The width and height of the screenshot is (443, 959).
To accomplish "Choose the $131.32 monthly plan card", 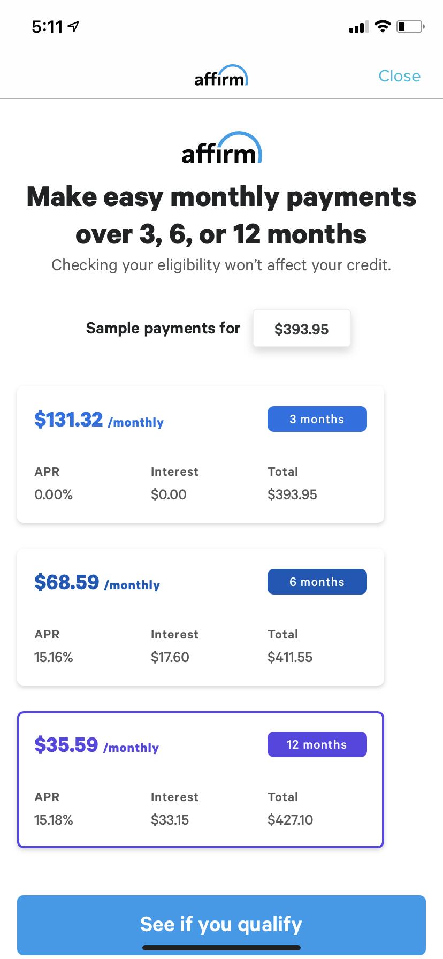I will (200, 454).
